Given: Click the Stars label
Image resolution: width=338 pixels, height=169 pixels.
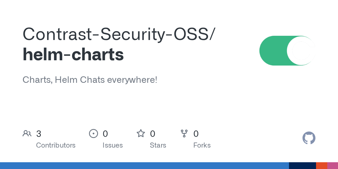Looking at the screenshot, I should (158, 145).
